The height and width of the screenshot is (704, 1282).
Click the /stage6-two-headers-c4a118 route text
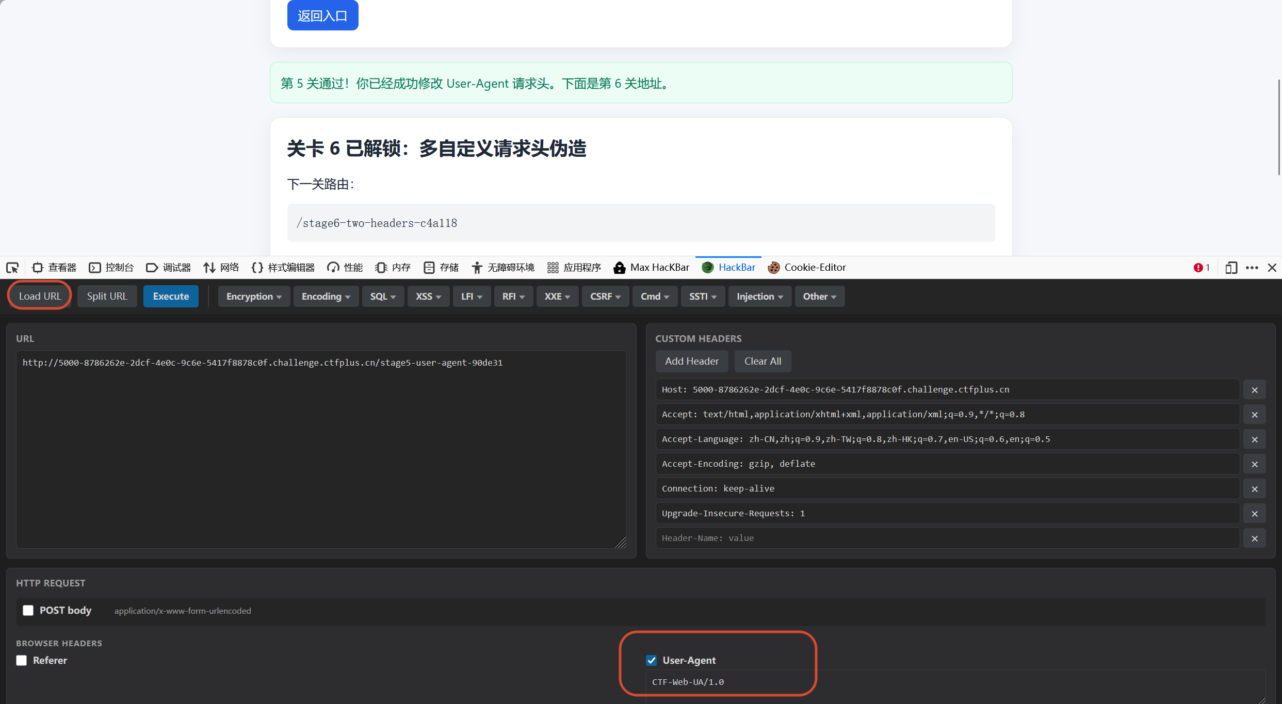click(377, 223)
